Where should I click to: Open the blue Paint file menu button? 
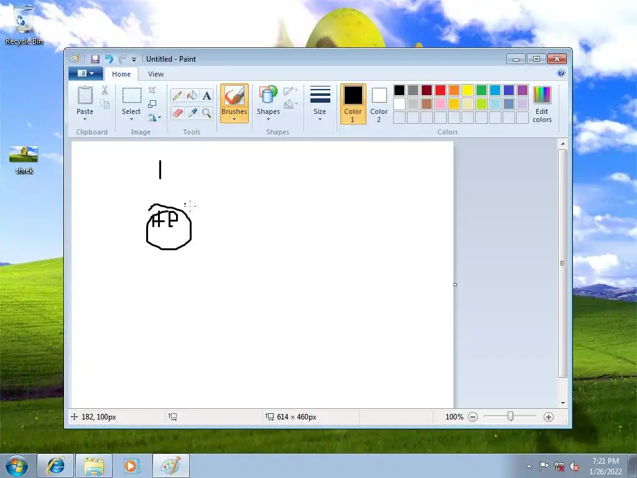(x=86, y=73)
